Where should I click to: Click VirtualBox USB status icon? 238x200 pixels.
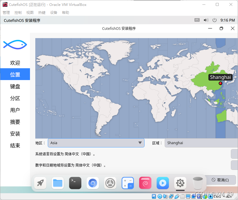(x=177, y=196)
